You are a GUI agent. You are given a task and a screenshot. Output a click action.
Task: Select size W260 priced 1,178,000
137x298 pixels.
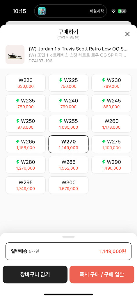[x=111, y=124]
